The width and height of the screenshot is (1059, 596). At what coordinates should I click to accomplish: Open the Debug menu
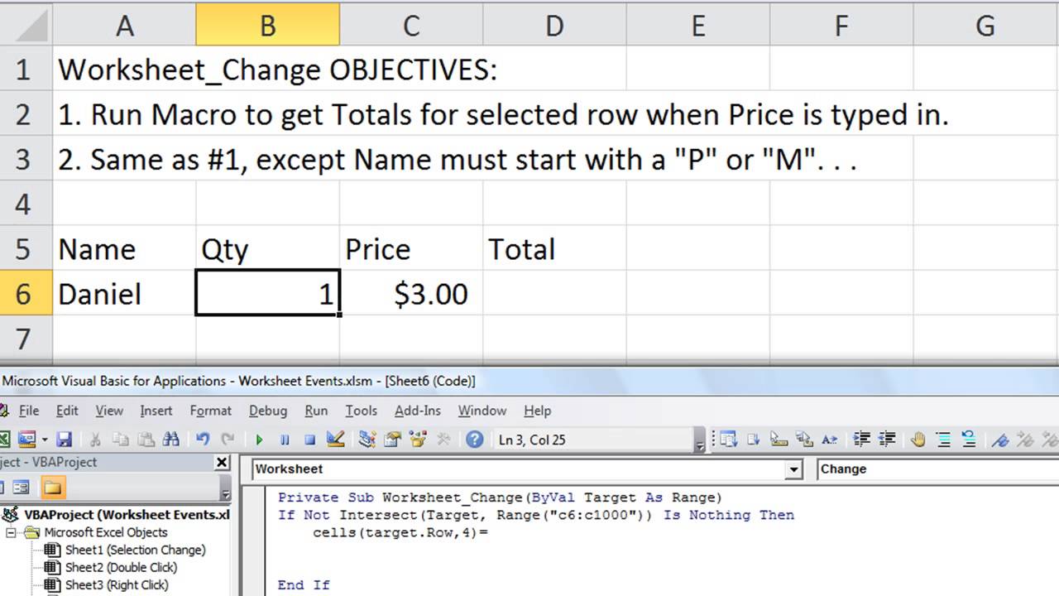pos(268,410)
